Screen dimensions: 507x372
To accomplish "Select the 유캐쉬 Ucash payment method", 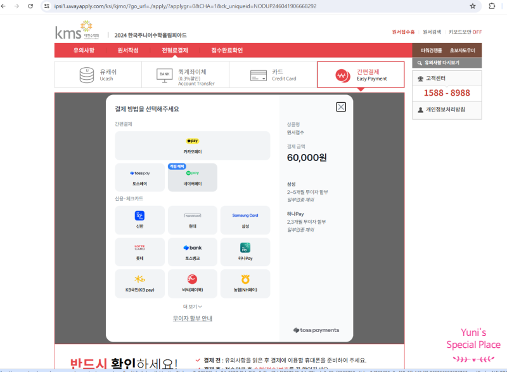I will point(98,74).
